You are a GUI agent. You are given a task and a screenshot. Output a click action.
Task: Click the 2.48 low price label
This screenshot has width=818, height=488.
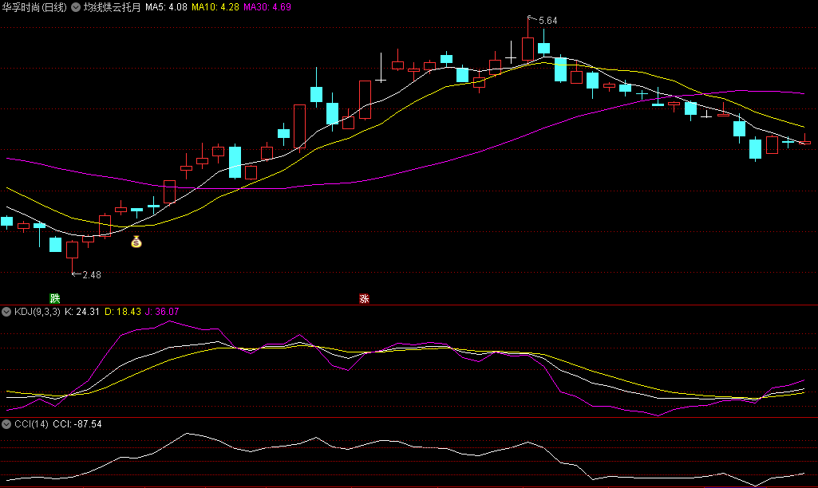92,275
